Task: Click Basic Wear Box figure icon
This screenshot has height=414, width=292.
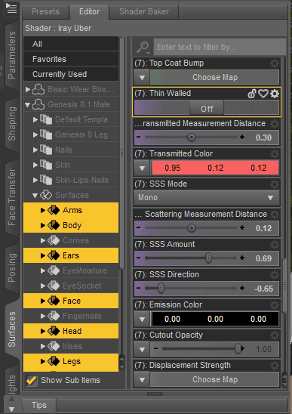Action: point(38,89)
